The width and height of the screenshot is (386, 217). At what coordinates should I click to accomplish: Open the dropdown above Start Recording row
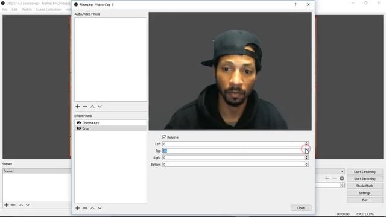click(342, 171)
